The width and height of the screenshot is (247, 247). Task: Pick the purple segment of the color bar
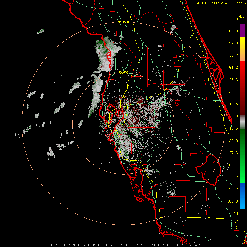click(x=242, y=31)
